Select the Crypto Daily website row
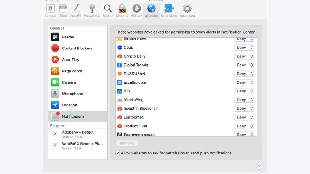The width and height of the screenshot is (310, 174). pos(186,56)
